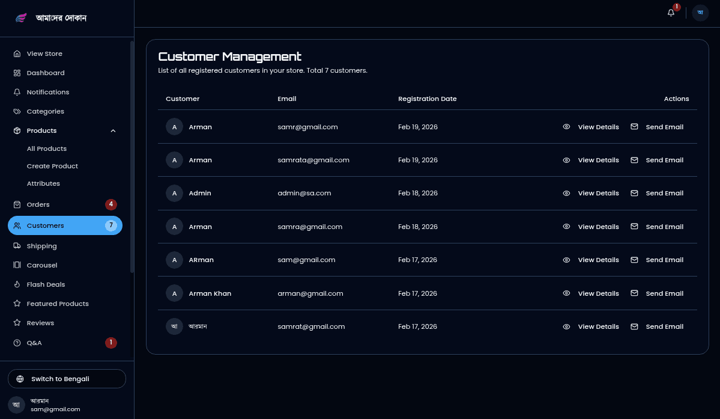Click the Carousel sidebar icon
Viewport: 720px width, 419px height.
click(x=17, y=265)
